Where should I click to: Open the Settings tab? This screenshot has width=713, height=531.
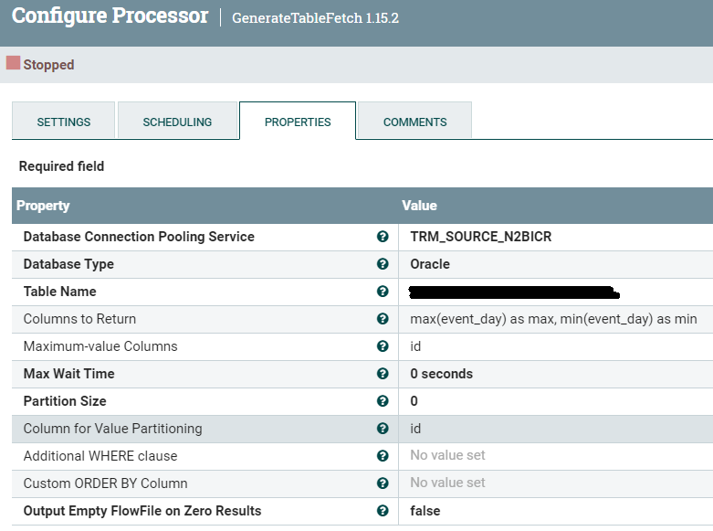(64, 122)
